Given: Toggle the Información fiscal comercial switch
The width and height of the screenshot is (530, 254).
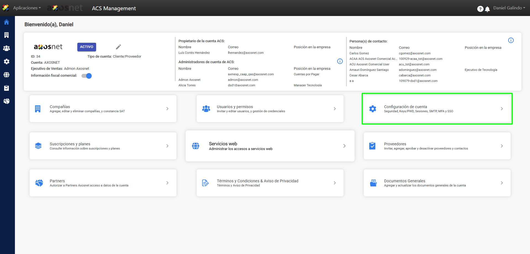Looking at the screenshot, I should click(87, 76).
